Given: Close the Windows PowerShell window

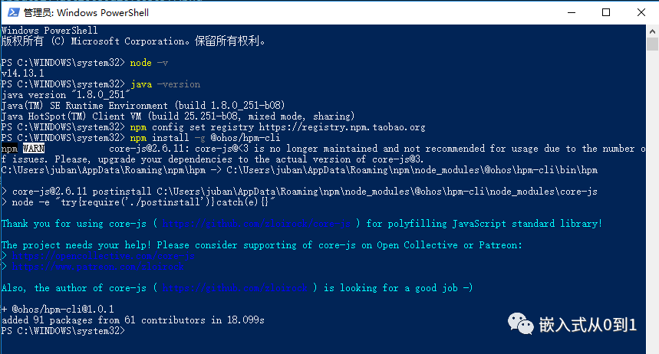Looking at the screenshot, I should [641, 12].
